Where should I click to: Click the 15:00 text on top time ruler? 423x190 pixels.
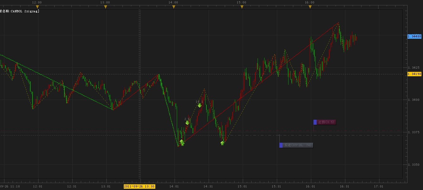coord(241,2)
